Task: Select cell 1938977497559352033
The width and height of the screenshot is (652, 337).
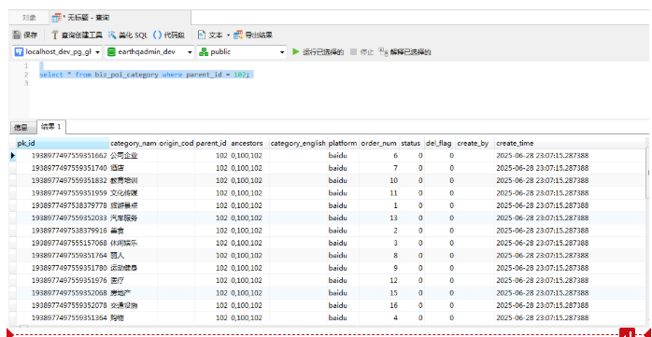Action: (63, 218)
